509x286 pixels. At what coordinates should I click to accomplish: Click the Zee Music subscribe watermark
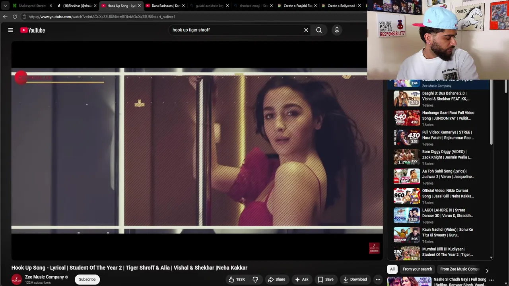click(374, 248)
